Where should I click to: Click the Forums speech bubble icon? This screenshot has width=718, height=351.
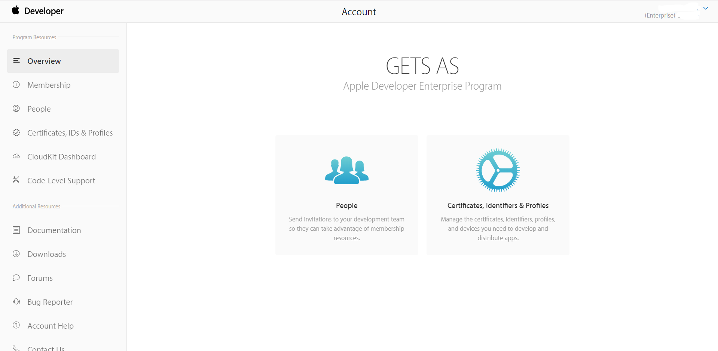click(x=16, y=277)
